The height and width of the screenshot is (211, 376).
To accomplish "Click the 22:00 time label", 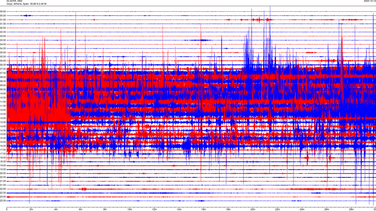I will click(3, 189).
